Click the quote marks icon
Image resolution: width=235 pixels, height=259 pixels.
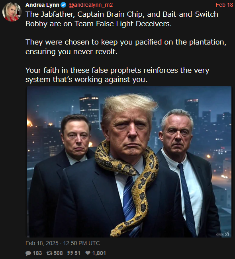[x=70, y=253]
